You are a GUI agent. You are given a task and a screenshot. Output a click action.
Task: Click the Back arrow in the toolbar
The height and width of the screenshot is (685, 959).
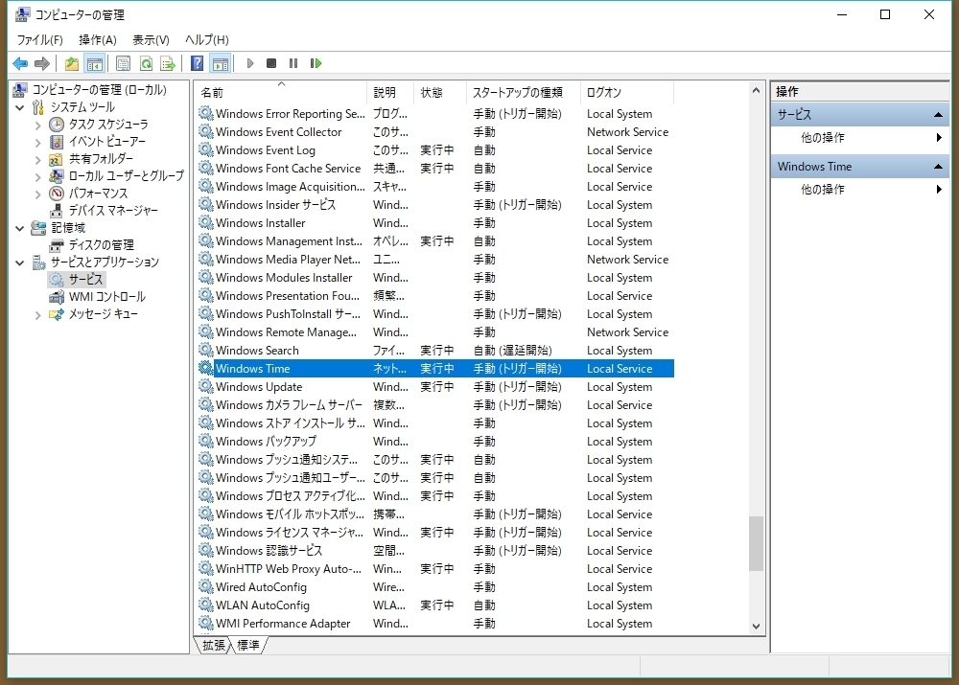point(20,64)
